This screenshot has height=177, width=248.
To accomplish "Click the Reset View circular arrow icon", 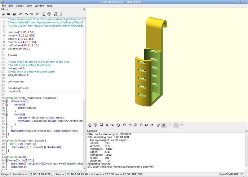I will (x=118, y=125).
